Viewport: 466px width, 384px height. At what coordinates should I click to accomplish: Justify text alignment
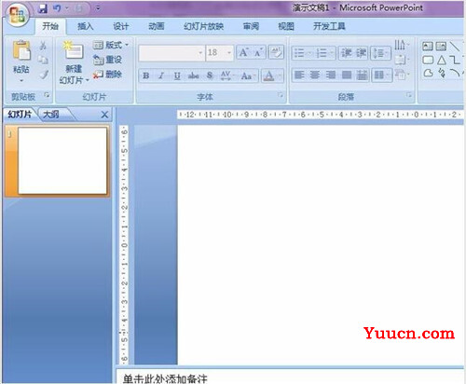coord(347,75)
